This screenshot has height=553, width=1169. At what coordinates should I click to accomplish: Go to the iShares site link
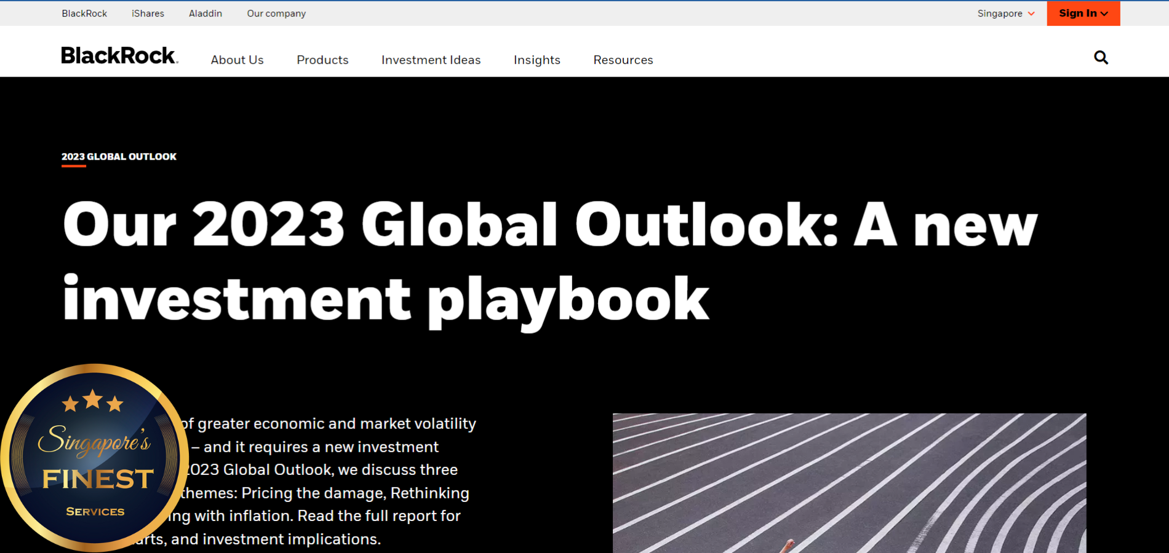[148, 14]
